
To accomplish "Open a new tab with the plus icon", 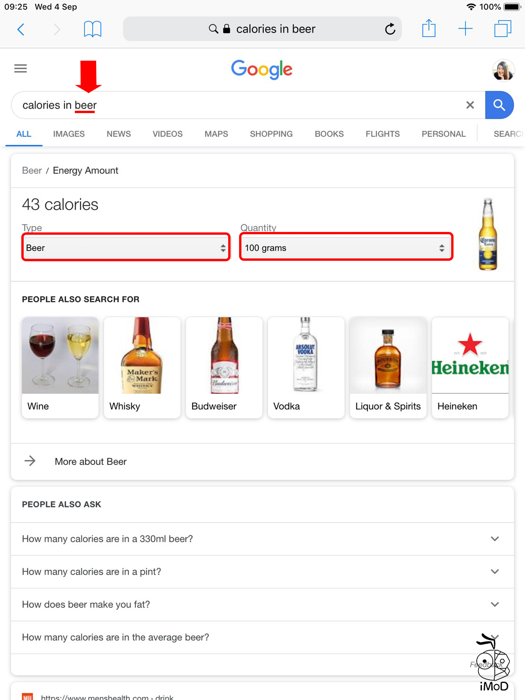I will tap(465, 29).
